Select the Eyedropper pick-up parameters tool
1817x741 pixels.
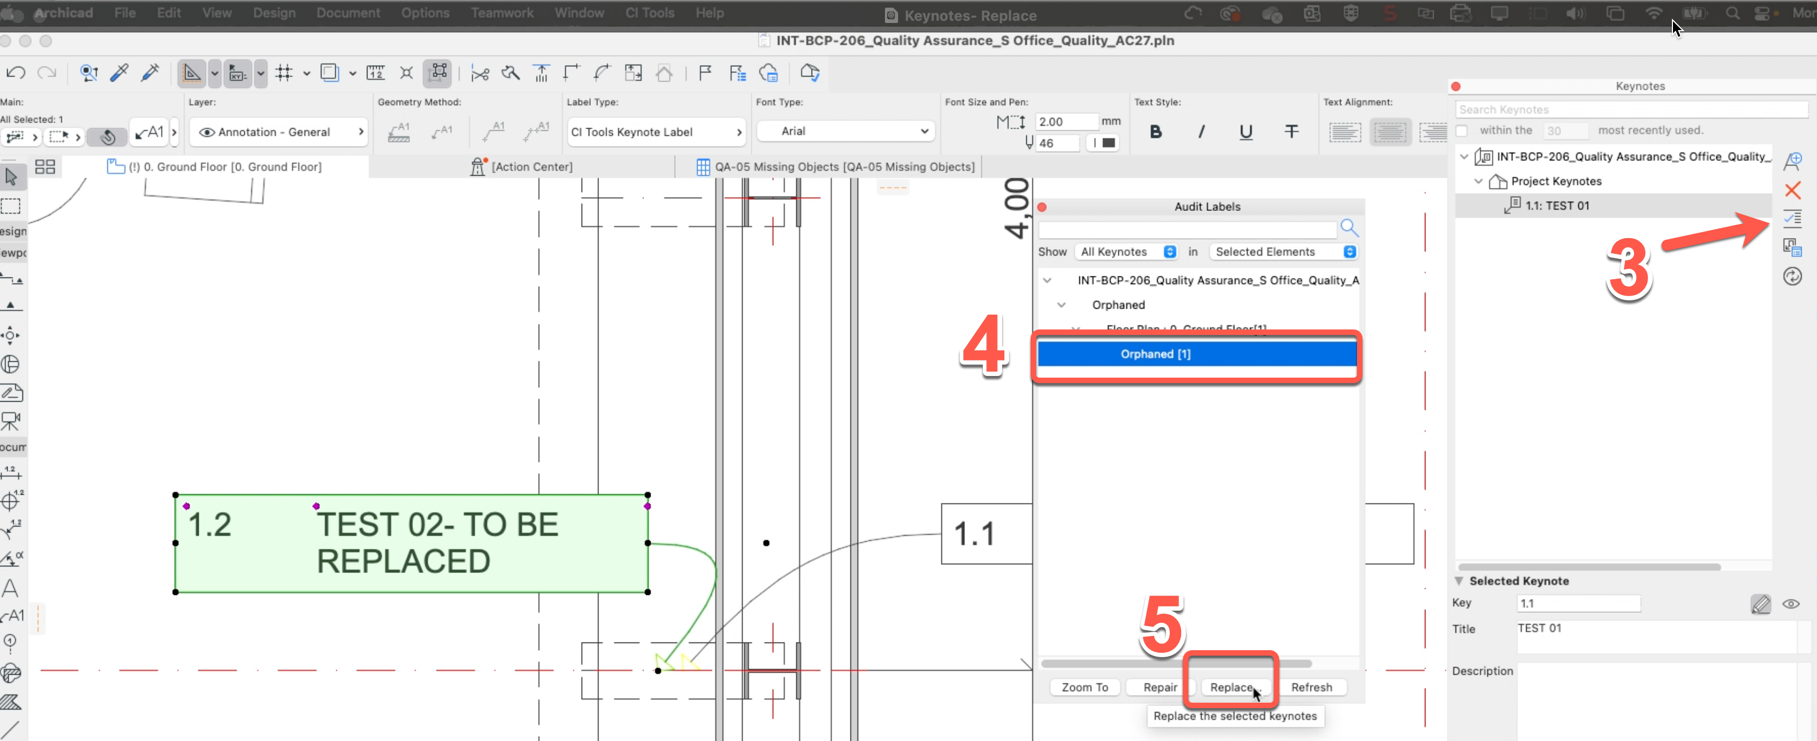click(119, 73)
